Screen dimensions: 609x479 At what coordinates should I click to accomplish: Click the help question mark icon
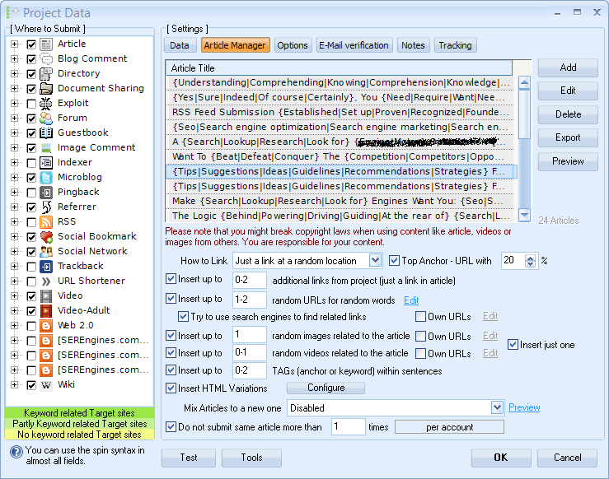click(x=16, y=451)
